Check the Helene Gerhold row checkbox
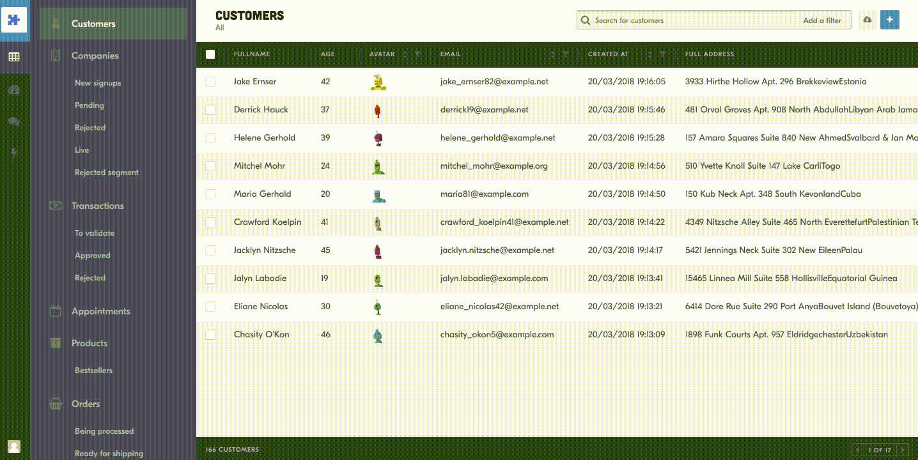Viewport: 918px width, 460px height. coord(210,138)
